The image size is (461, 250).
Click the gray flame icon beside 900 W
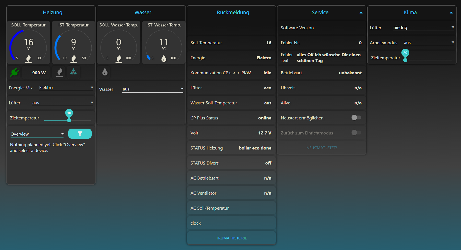[x=60, y=72]
